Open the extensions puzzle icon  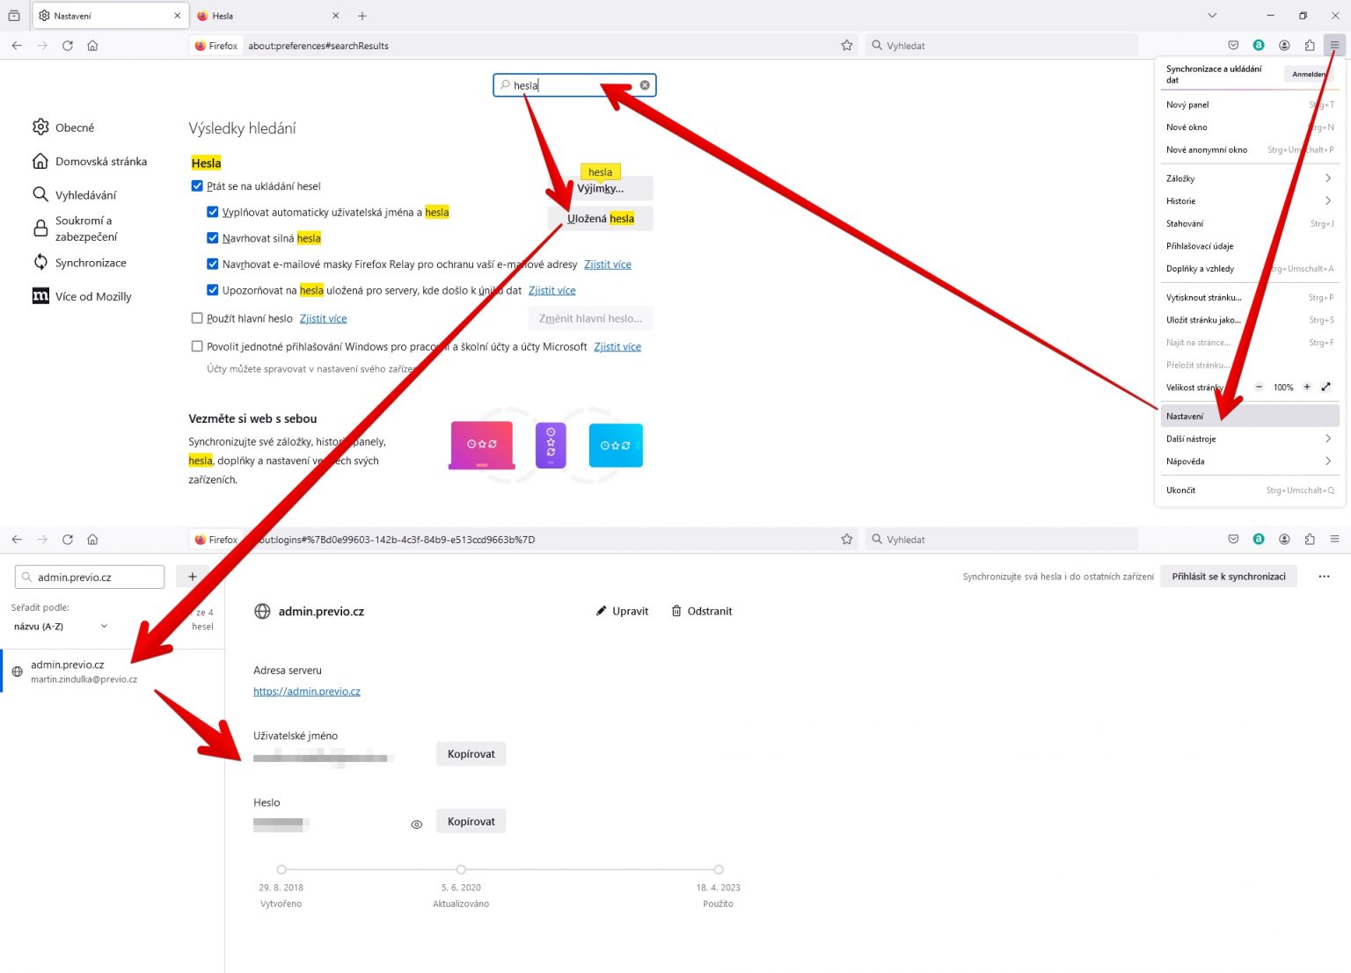[1309, 45]
